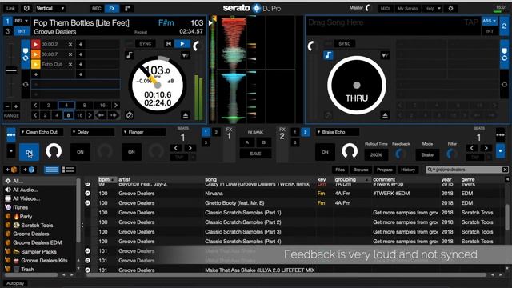Add a new smart crate
Viewport: 512px width, 288px height.
29,170
